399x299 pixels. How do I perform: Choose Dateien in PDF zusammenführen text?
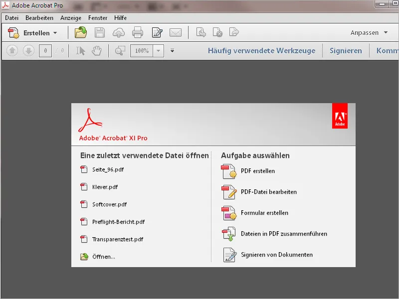tap(284, 234)
